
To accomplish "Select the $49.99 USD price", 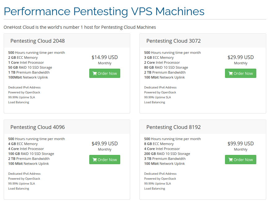I will click(x=105, y=143).
